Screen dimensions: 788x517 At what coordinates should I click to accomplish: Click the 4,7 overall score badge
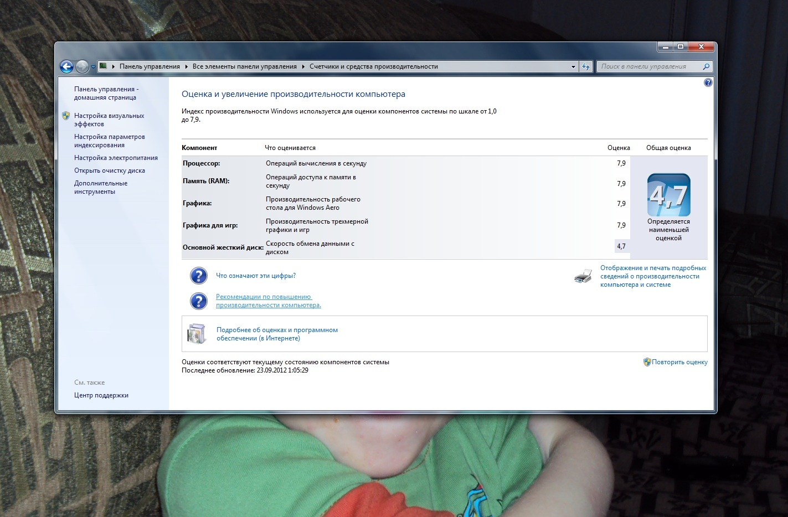668,195
